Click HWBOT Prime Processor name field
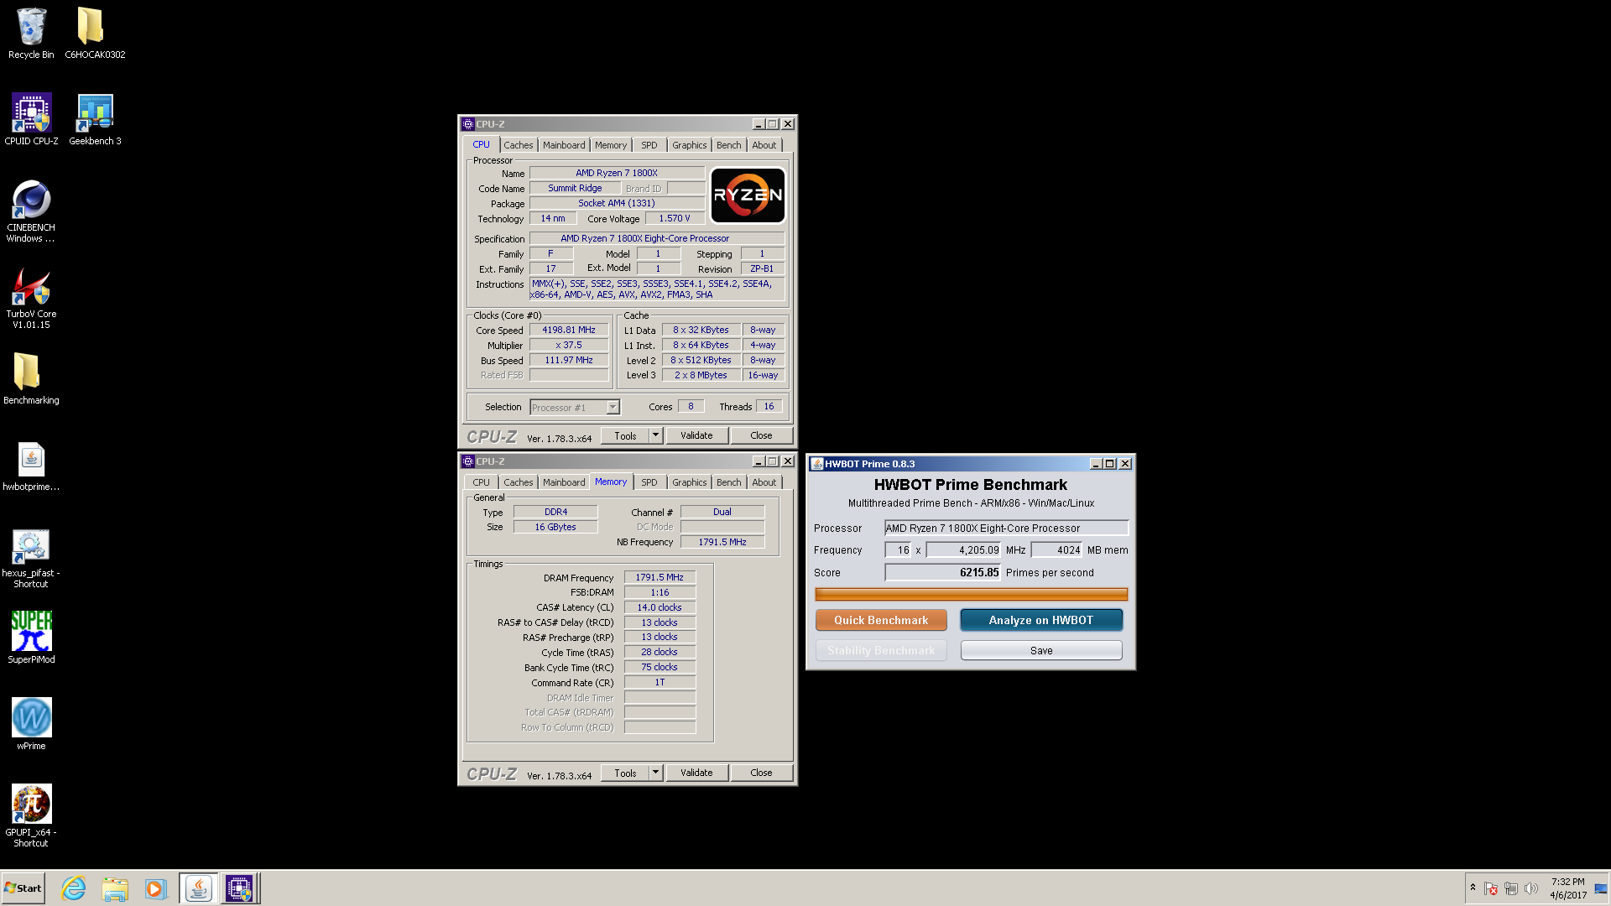Image resolution: width=1611 pixels, height=906 pixels. click(1006, 528)
